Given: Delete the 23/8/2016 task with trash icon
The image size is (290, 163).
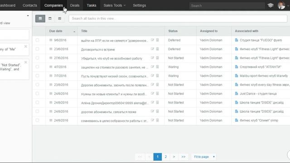Looking at the screenshot, I should [x=157, y=85].
